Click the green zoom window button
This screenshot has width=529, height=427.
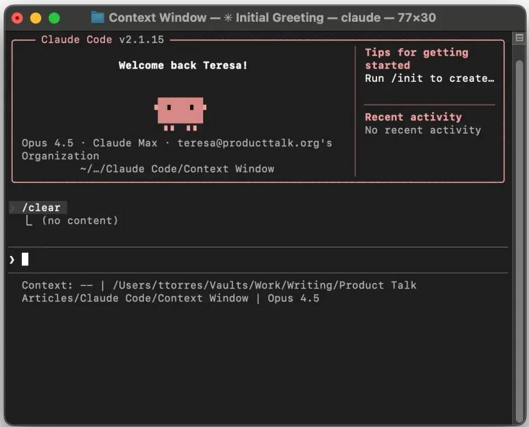[x=54, y=18]
